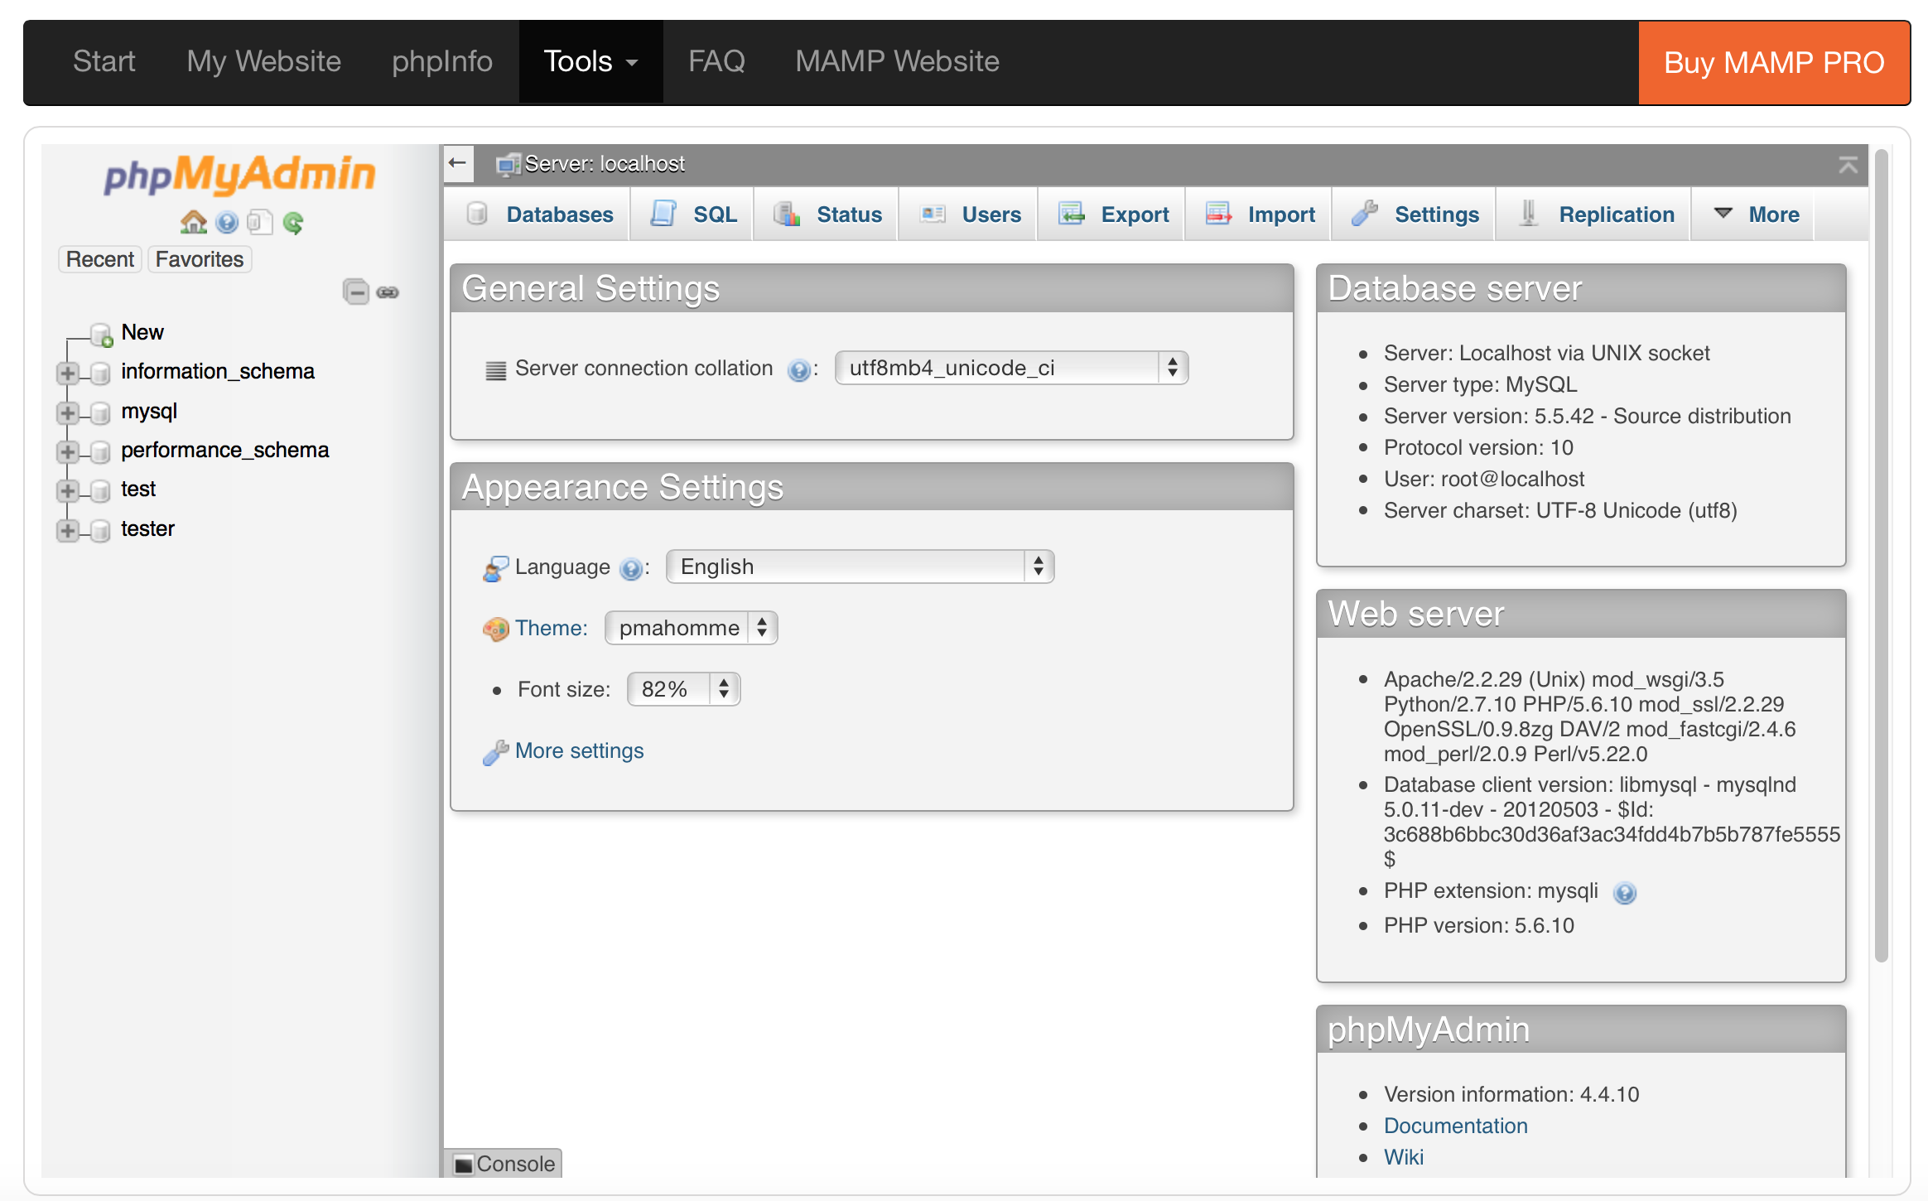
Task: Click the More settings link
Action: pos(579,750)
